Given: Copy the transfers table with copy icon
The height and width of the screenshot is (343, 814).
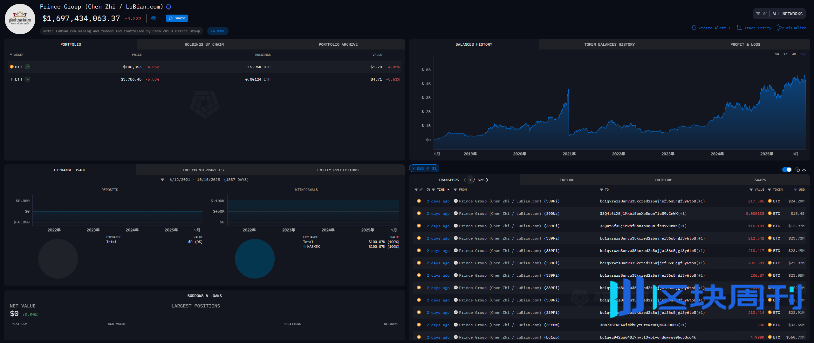Looking at the screenshot, I should click(x=797, y=169).
